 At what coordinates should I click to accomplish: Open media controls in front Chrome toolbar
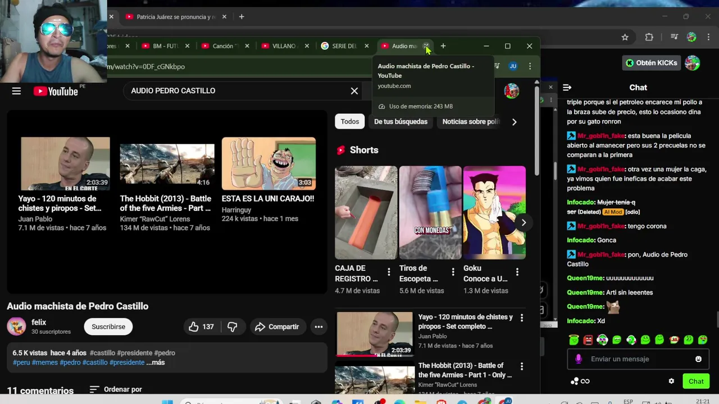point(497,66)
